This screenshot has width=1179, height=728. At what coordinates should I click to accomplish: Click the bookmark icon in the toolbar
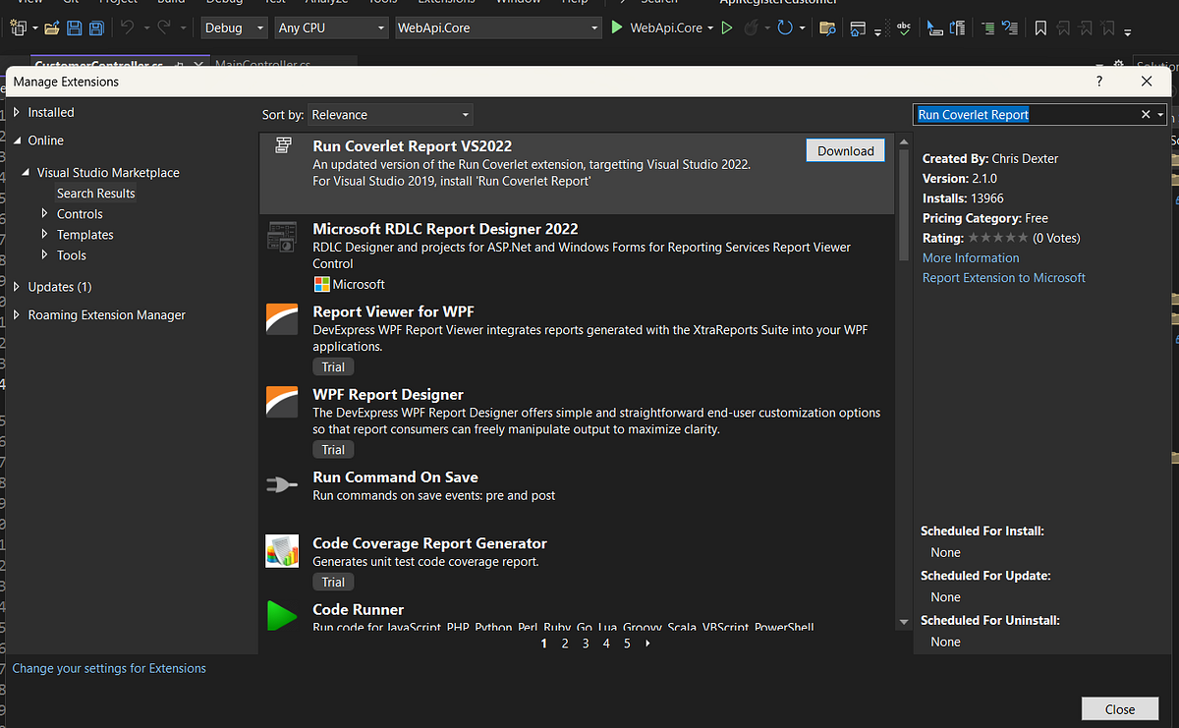click(1040, 28)
